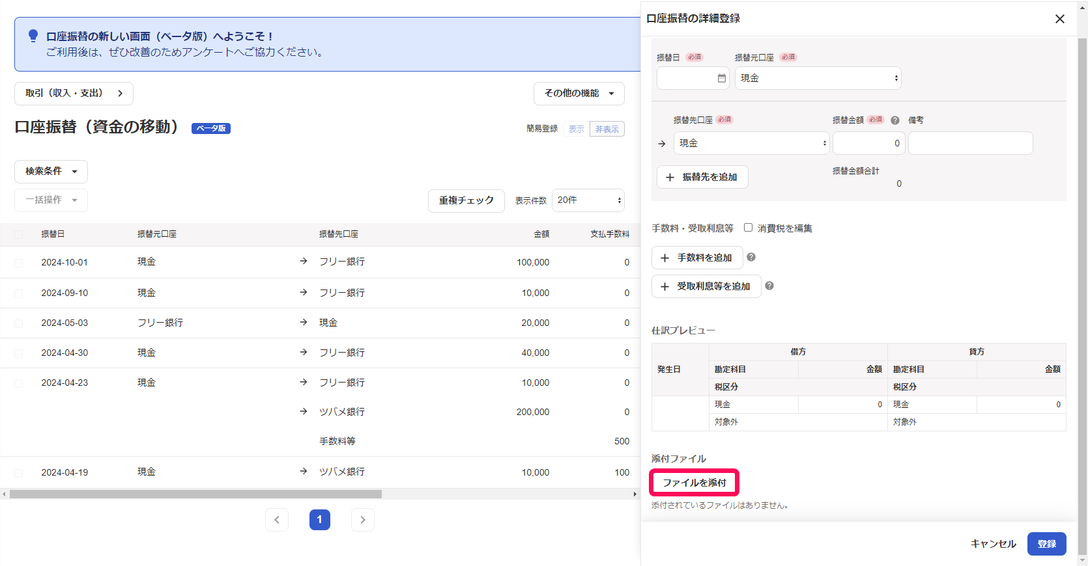Image resolution: width=1088 pixels, height=566 pixels.
Task: Focus the 振替日 date input
Action: point(693,78)
